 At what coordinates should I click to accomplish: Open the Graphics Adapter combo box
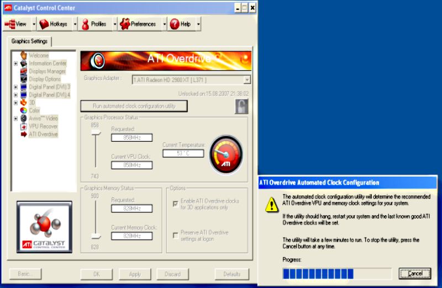pyautogui.click(x=191, y=80)
